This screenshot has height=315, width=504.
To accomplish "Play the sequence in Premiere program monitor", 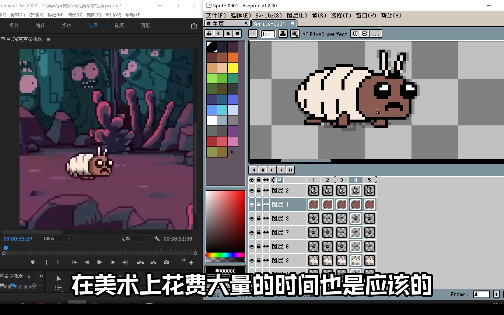I will pyautogui.click(x=99, y=262).
